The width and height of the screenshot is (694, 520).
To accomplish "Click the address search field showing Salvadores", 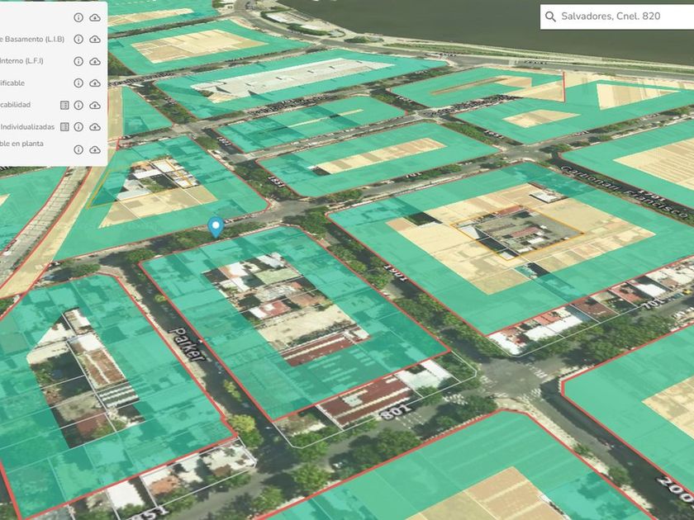I will pyautogui.click(x=620, y=17).
